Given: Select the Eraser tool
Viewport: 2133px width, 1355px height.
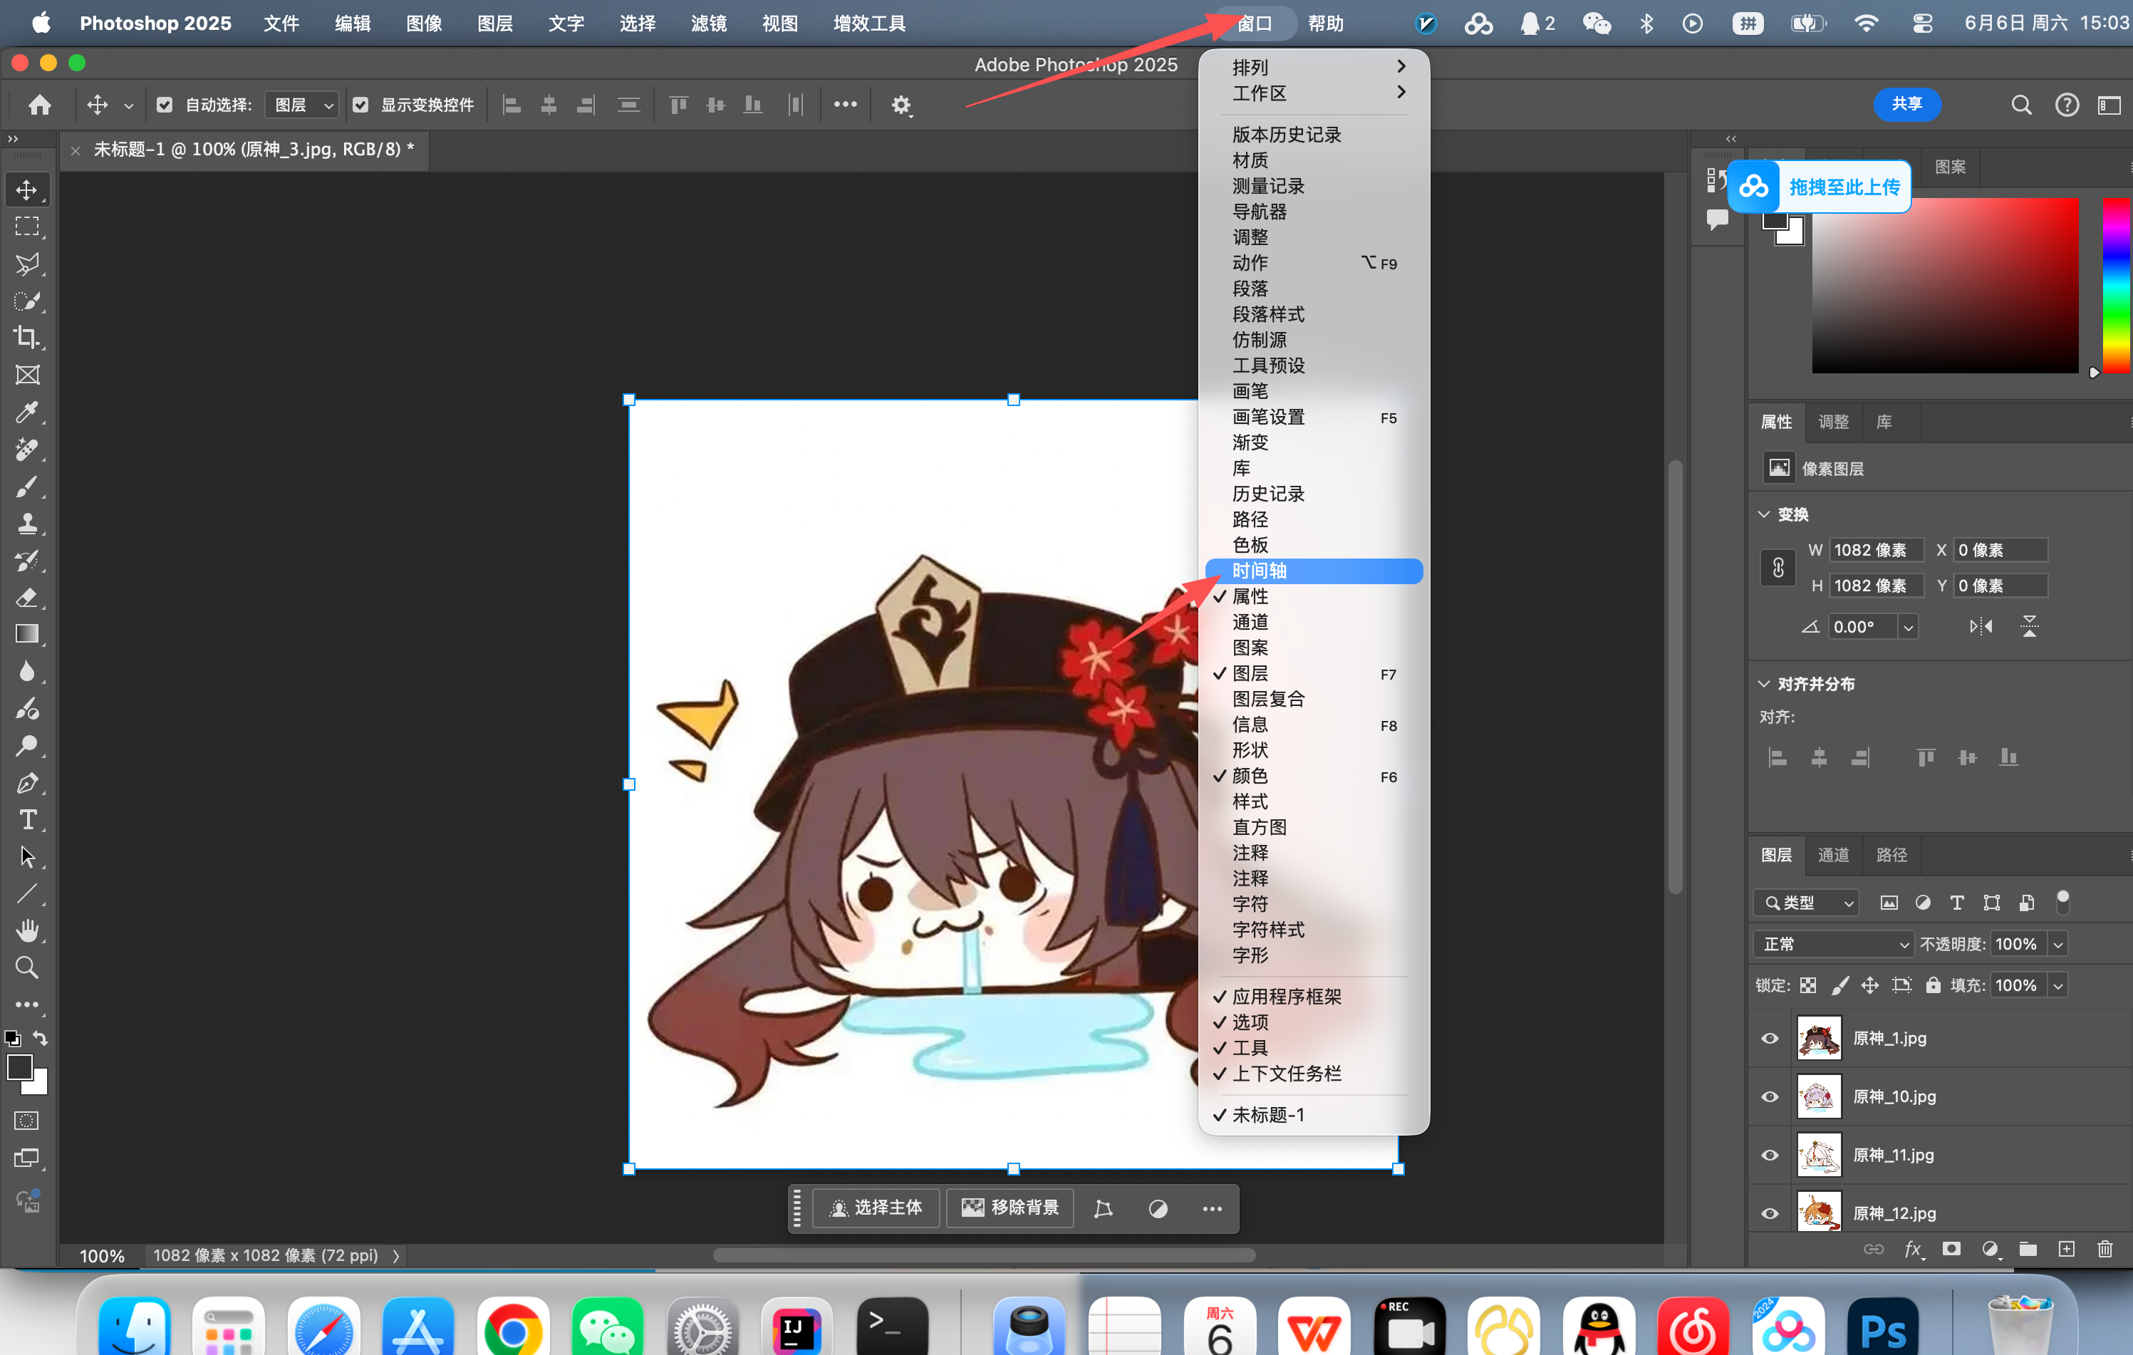Looking at the screenshot, I should coord(28,598).
